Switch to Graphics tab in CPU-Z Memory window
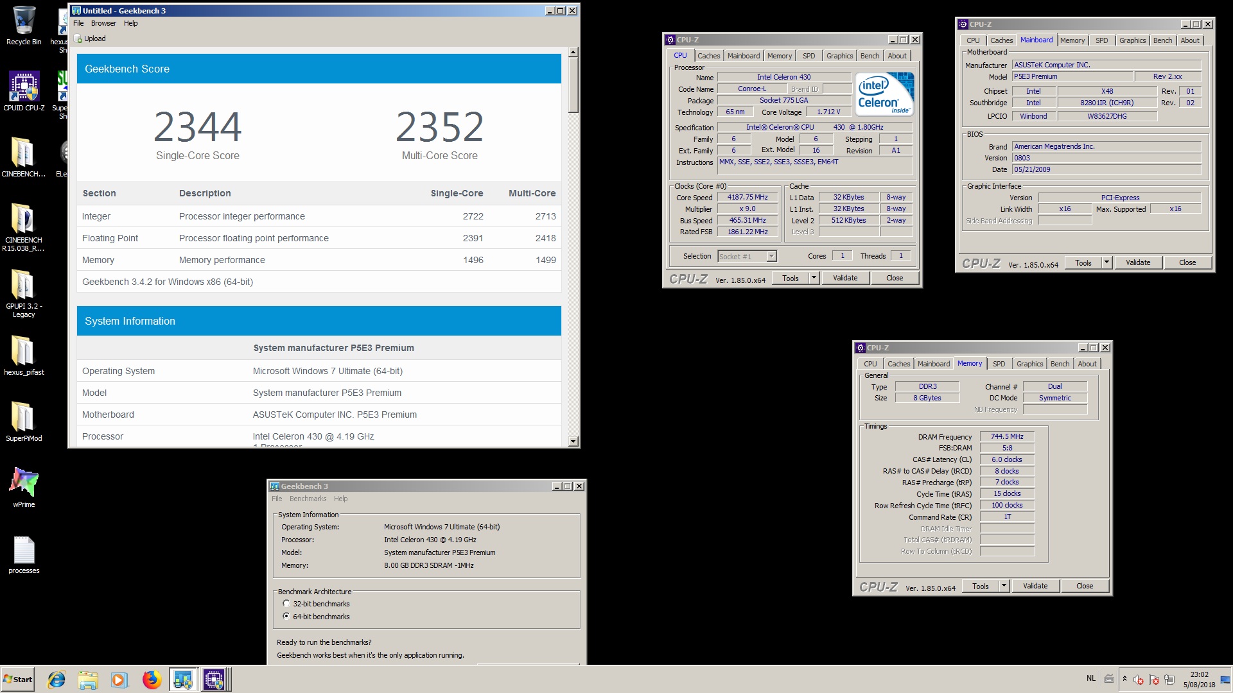Viewport: 1233px width, 693px height. 1029,364
